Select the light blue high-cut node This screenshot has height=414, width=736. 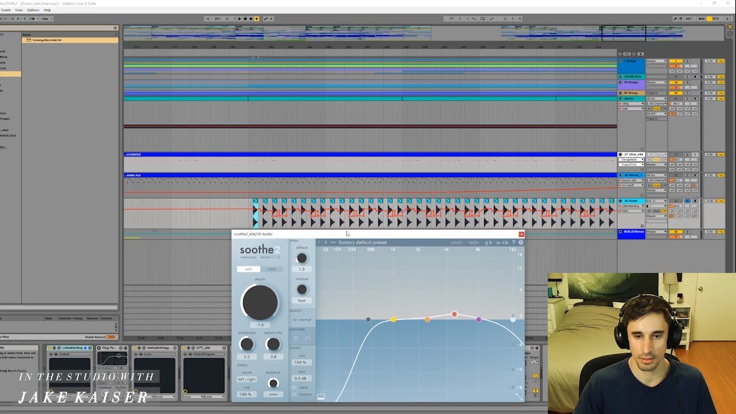[x=513, y=320]
